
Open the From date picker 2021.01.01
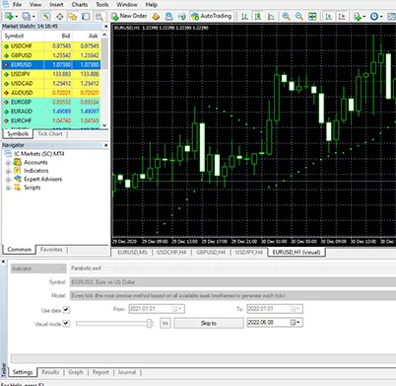157,309
